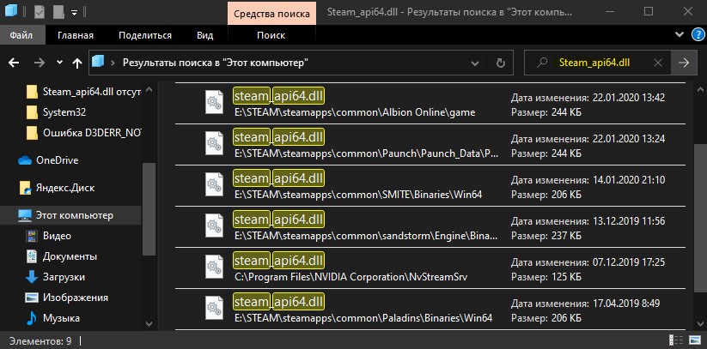The image size is (707, 349).
Task: Click the date 14.01.2020 21:10 text
Action: (x=627, y=180)
